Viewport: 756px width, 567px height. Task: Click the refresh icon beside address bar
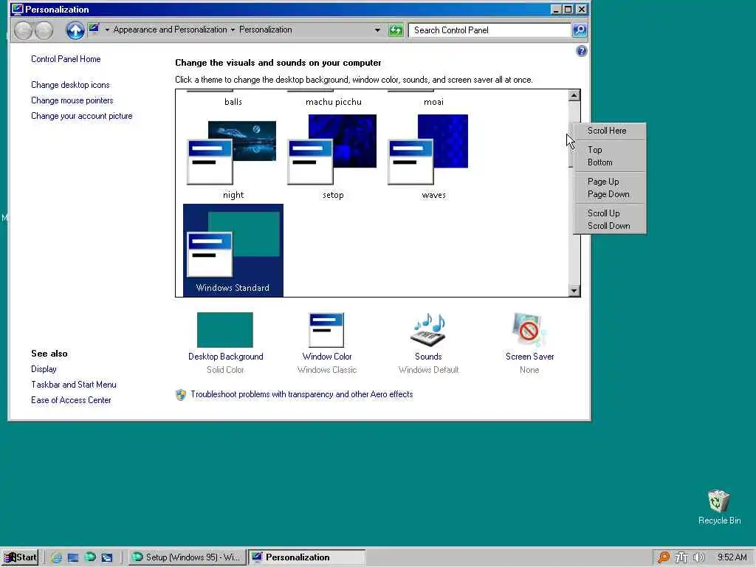pyautogui.click(x=396, y=30)
